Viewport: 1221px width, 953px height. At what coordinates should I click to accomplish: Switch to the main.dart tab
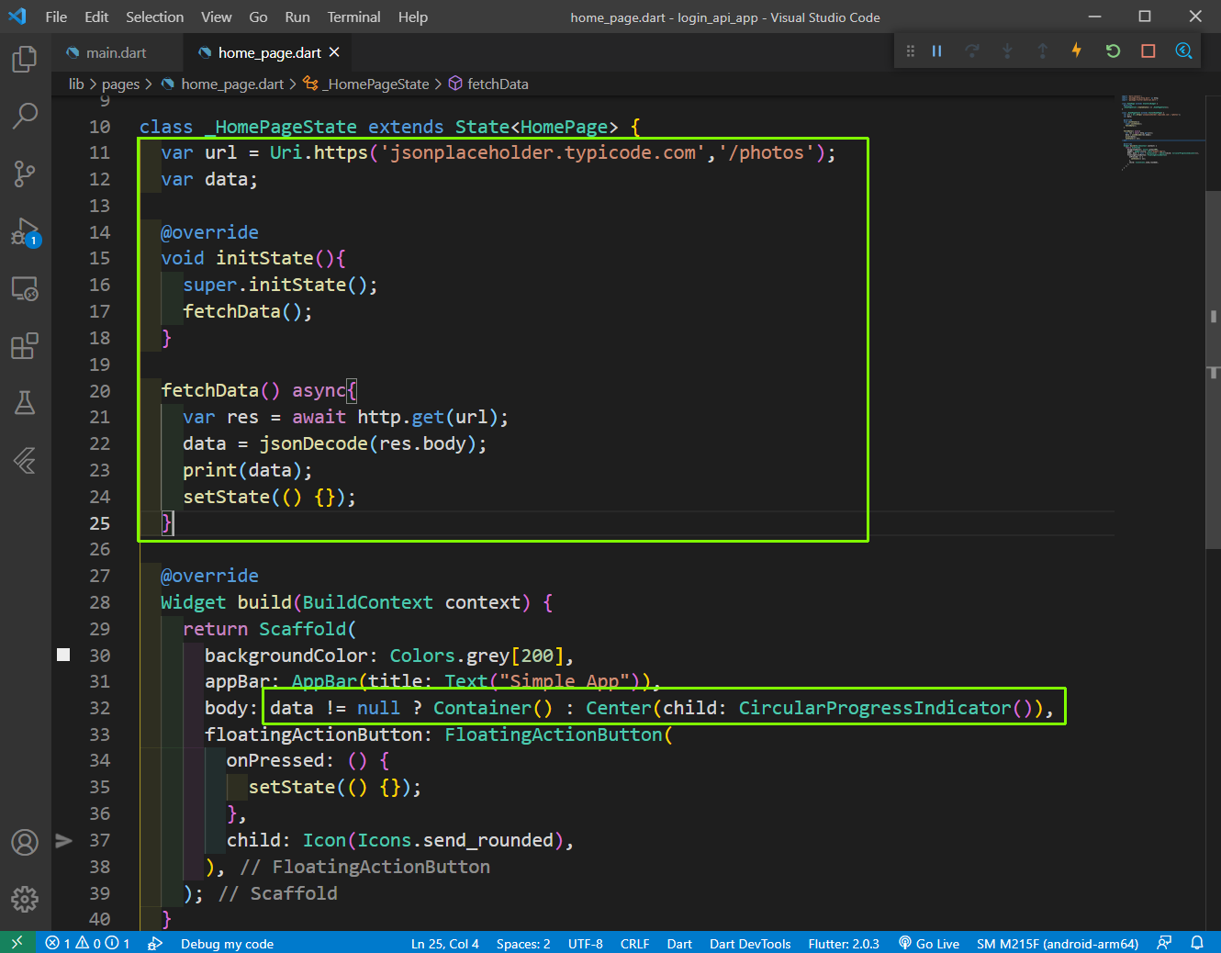pos(116,52)
